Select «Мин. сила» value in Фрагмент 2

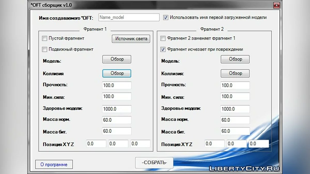pos(235,96)
